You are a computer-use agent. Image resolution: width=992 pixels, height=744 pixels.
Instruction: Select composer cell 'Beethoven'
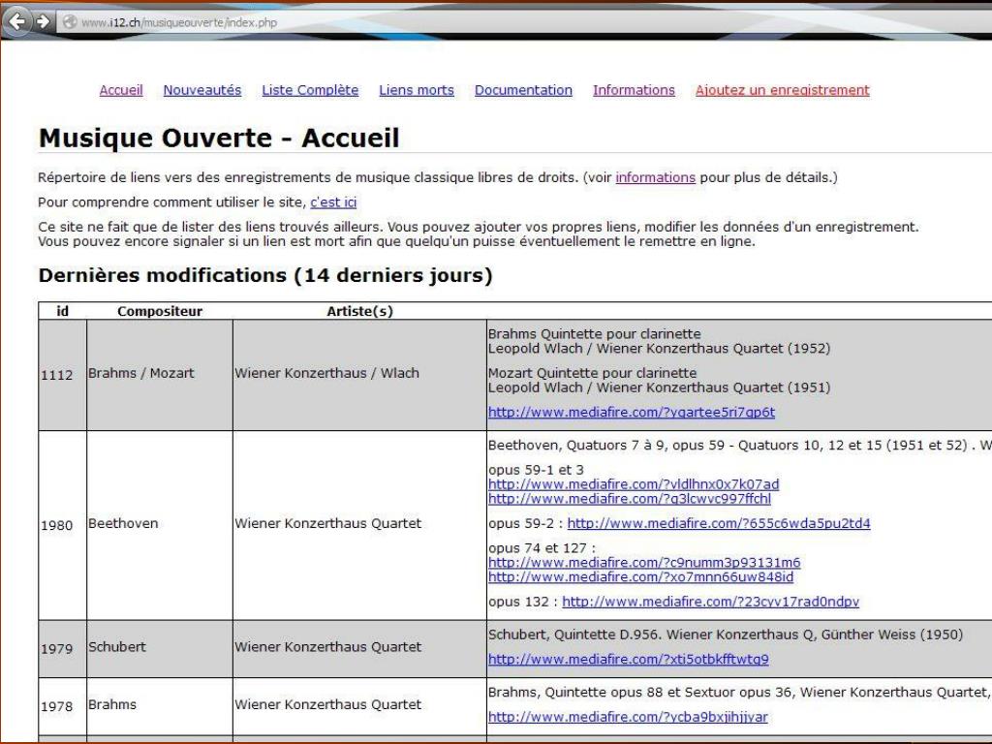(160, 524)
